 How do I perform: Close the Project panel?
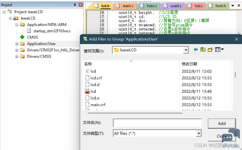point(81,5)
